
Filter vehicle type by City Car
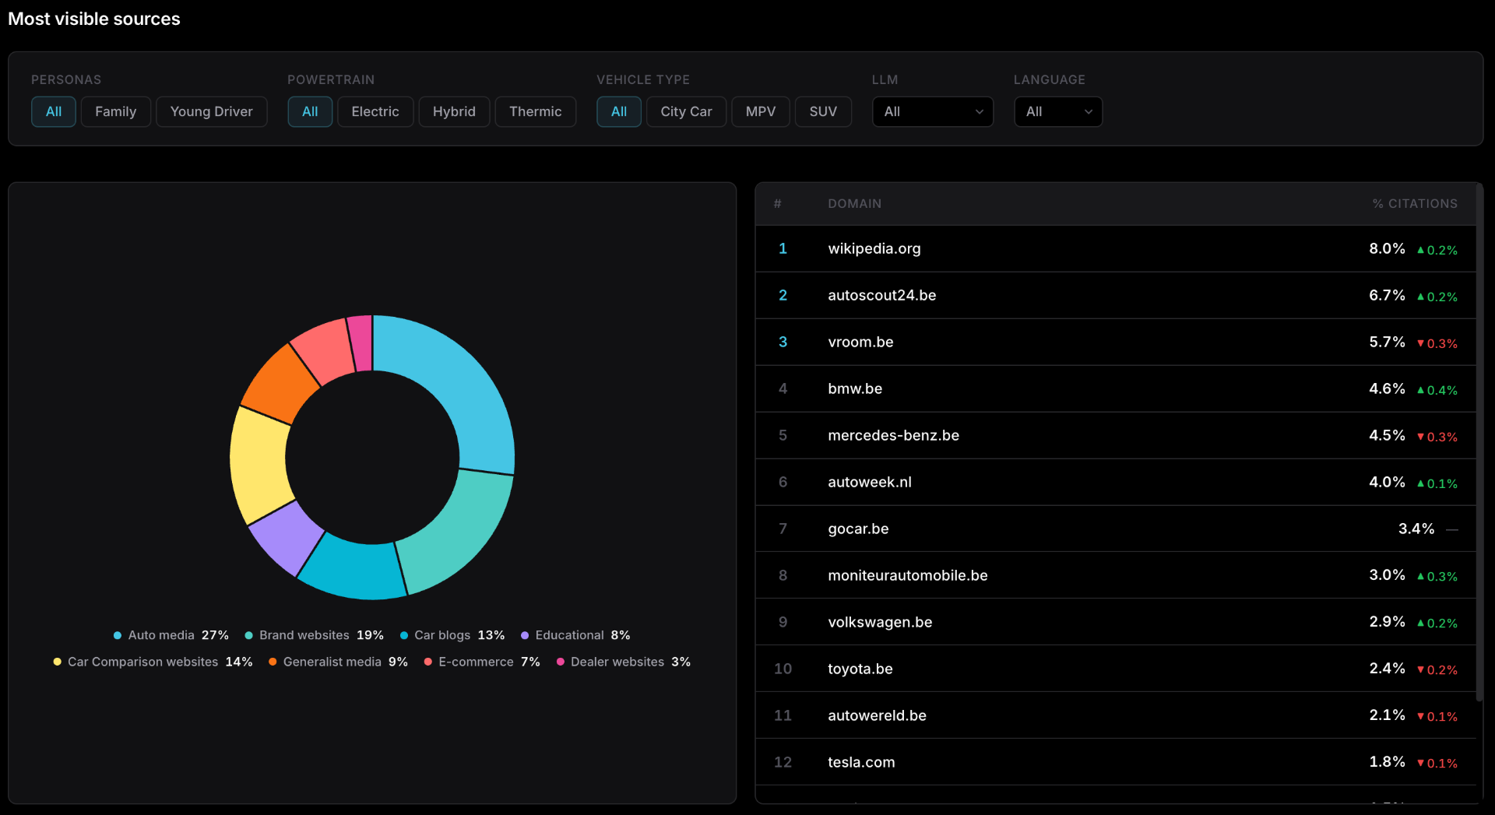point(686,111)
